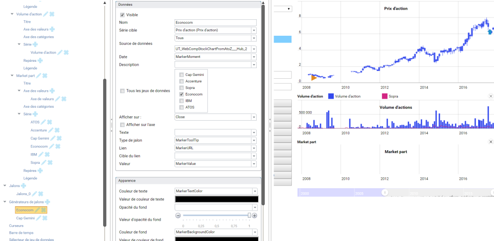Edit the Axe de valeurs item
The width and height of the screenshot is (494, 241).
pos(57,99)
